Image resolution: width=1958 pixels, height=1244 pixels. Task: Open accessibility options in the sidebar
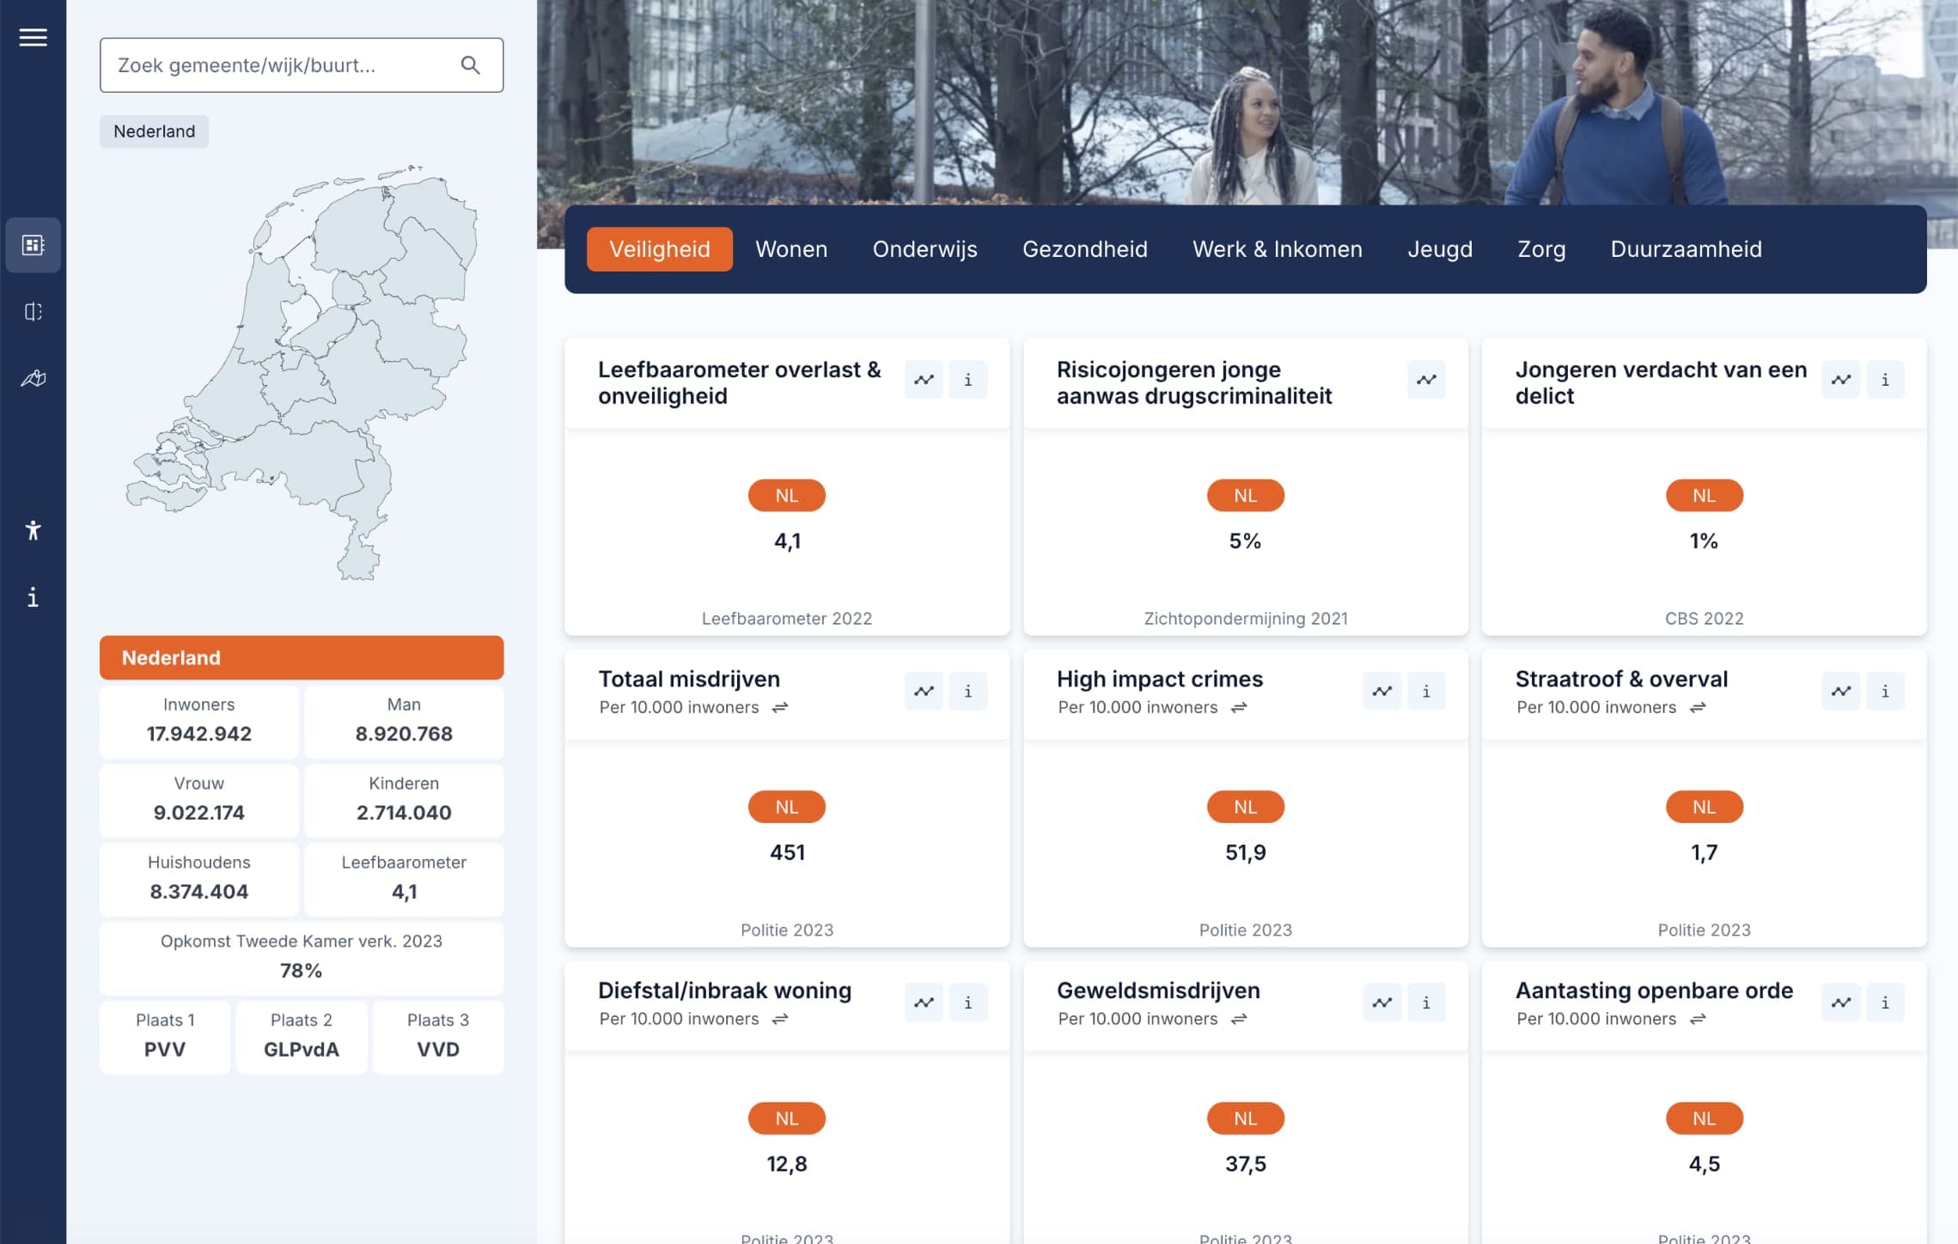point(33,531)
